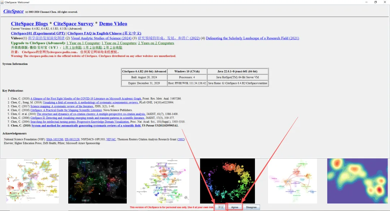Click the CiteSpace logo link at top
The image size is (390, 211).
pos(13,12)
